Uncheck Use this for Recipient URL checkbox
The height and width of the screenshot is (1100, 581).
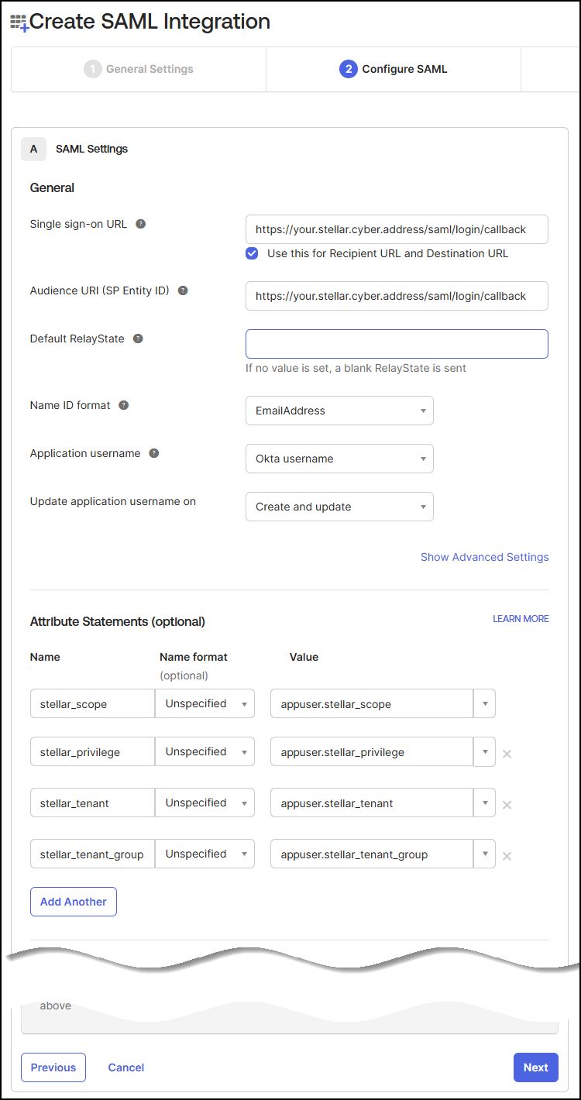point(252,253)
